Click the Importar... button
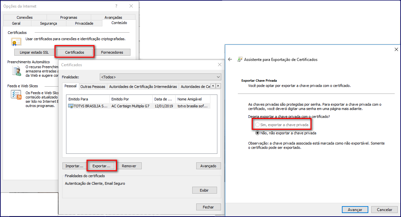The width and height of the screenshot is (401, 217). pyautogui.click(x=74, y=166)
